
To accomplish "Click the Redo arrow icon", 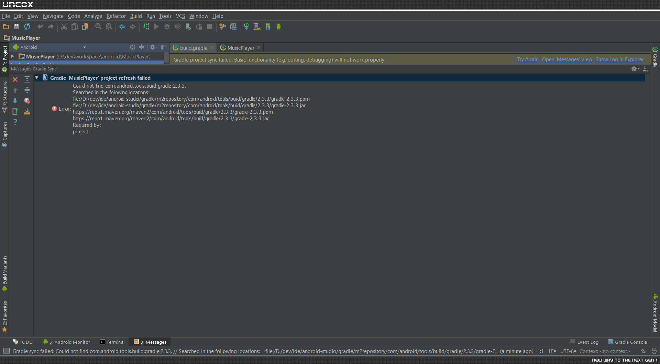I will point(51,26).
